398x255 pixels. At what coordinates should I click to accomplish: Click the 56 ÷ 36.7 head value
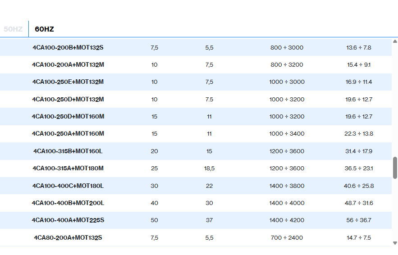coord(359,220)
